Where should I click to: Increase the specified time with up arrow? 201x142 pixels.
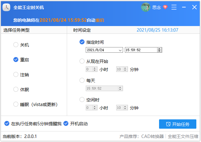coord(159,49)
